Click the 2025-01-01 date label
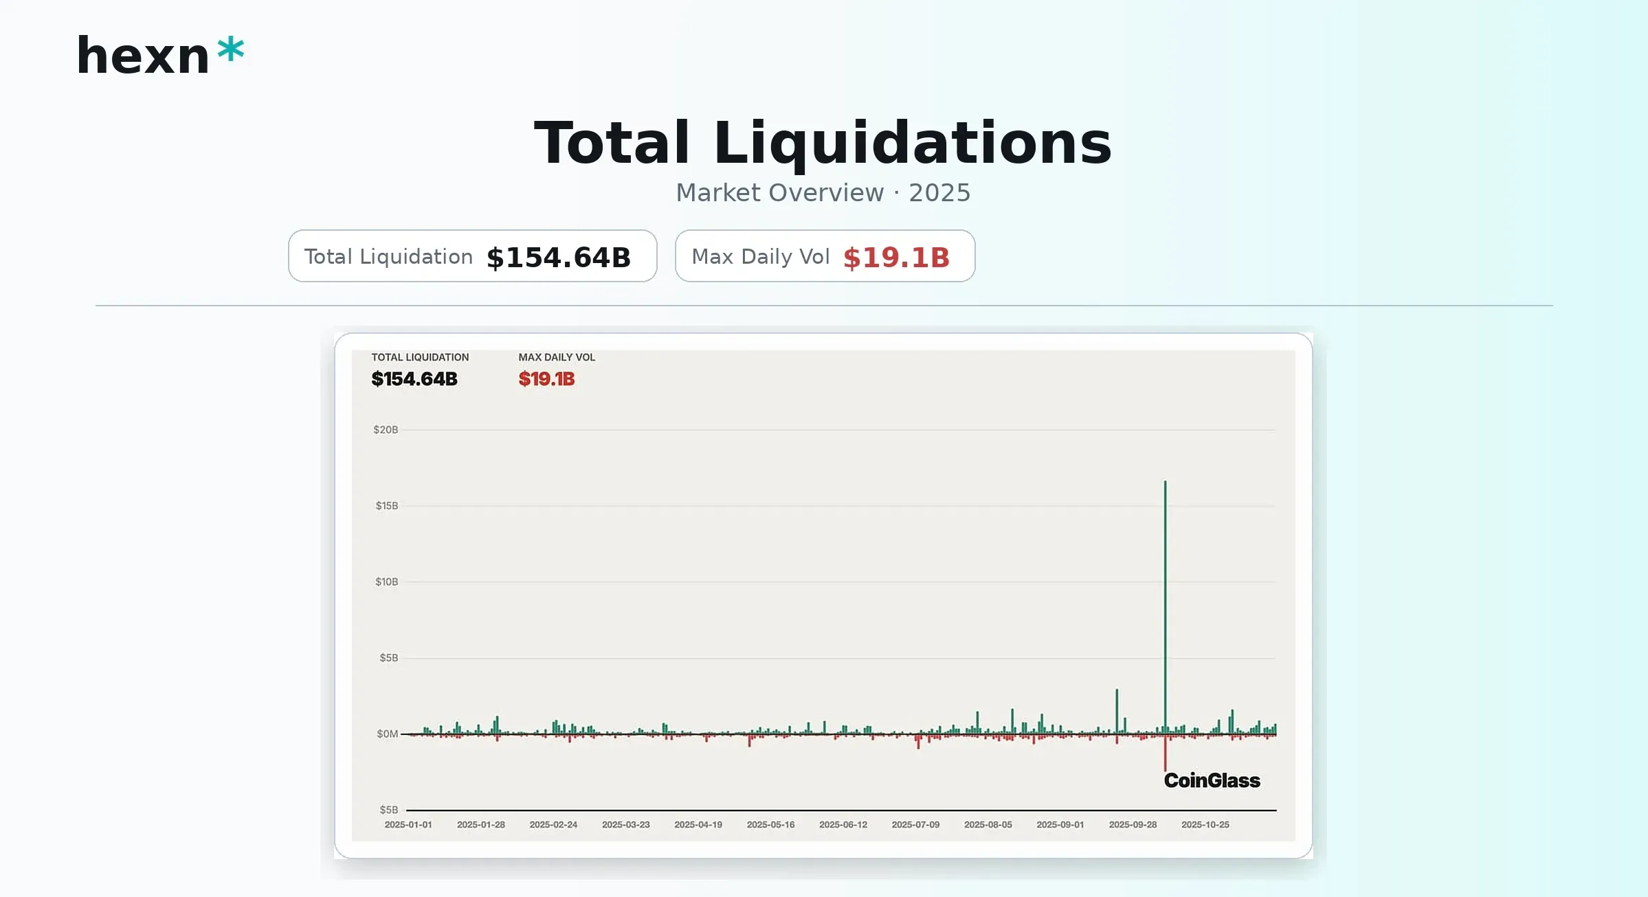This screenshot has width=1648, height=897. pos(408,825)
